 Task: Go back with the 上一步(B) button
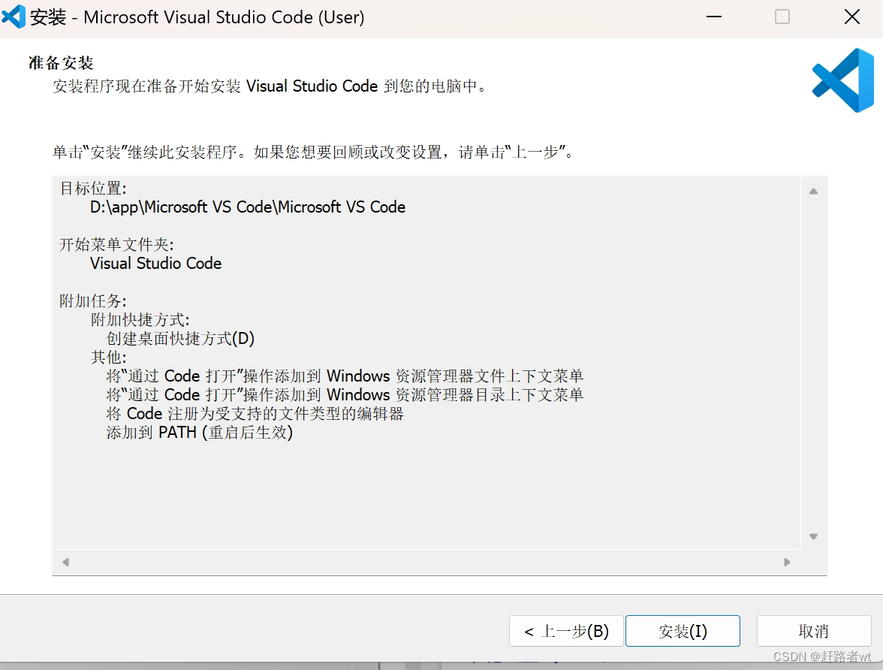pyautogui.click(x=566, y=631)
